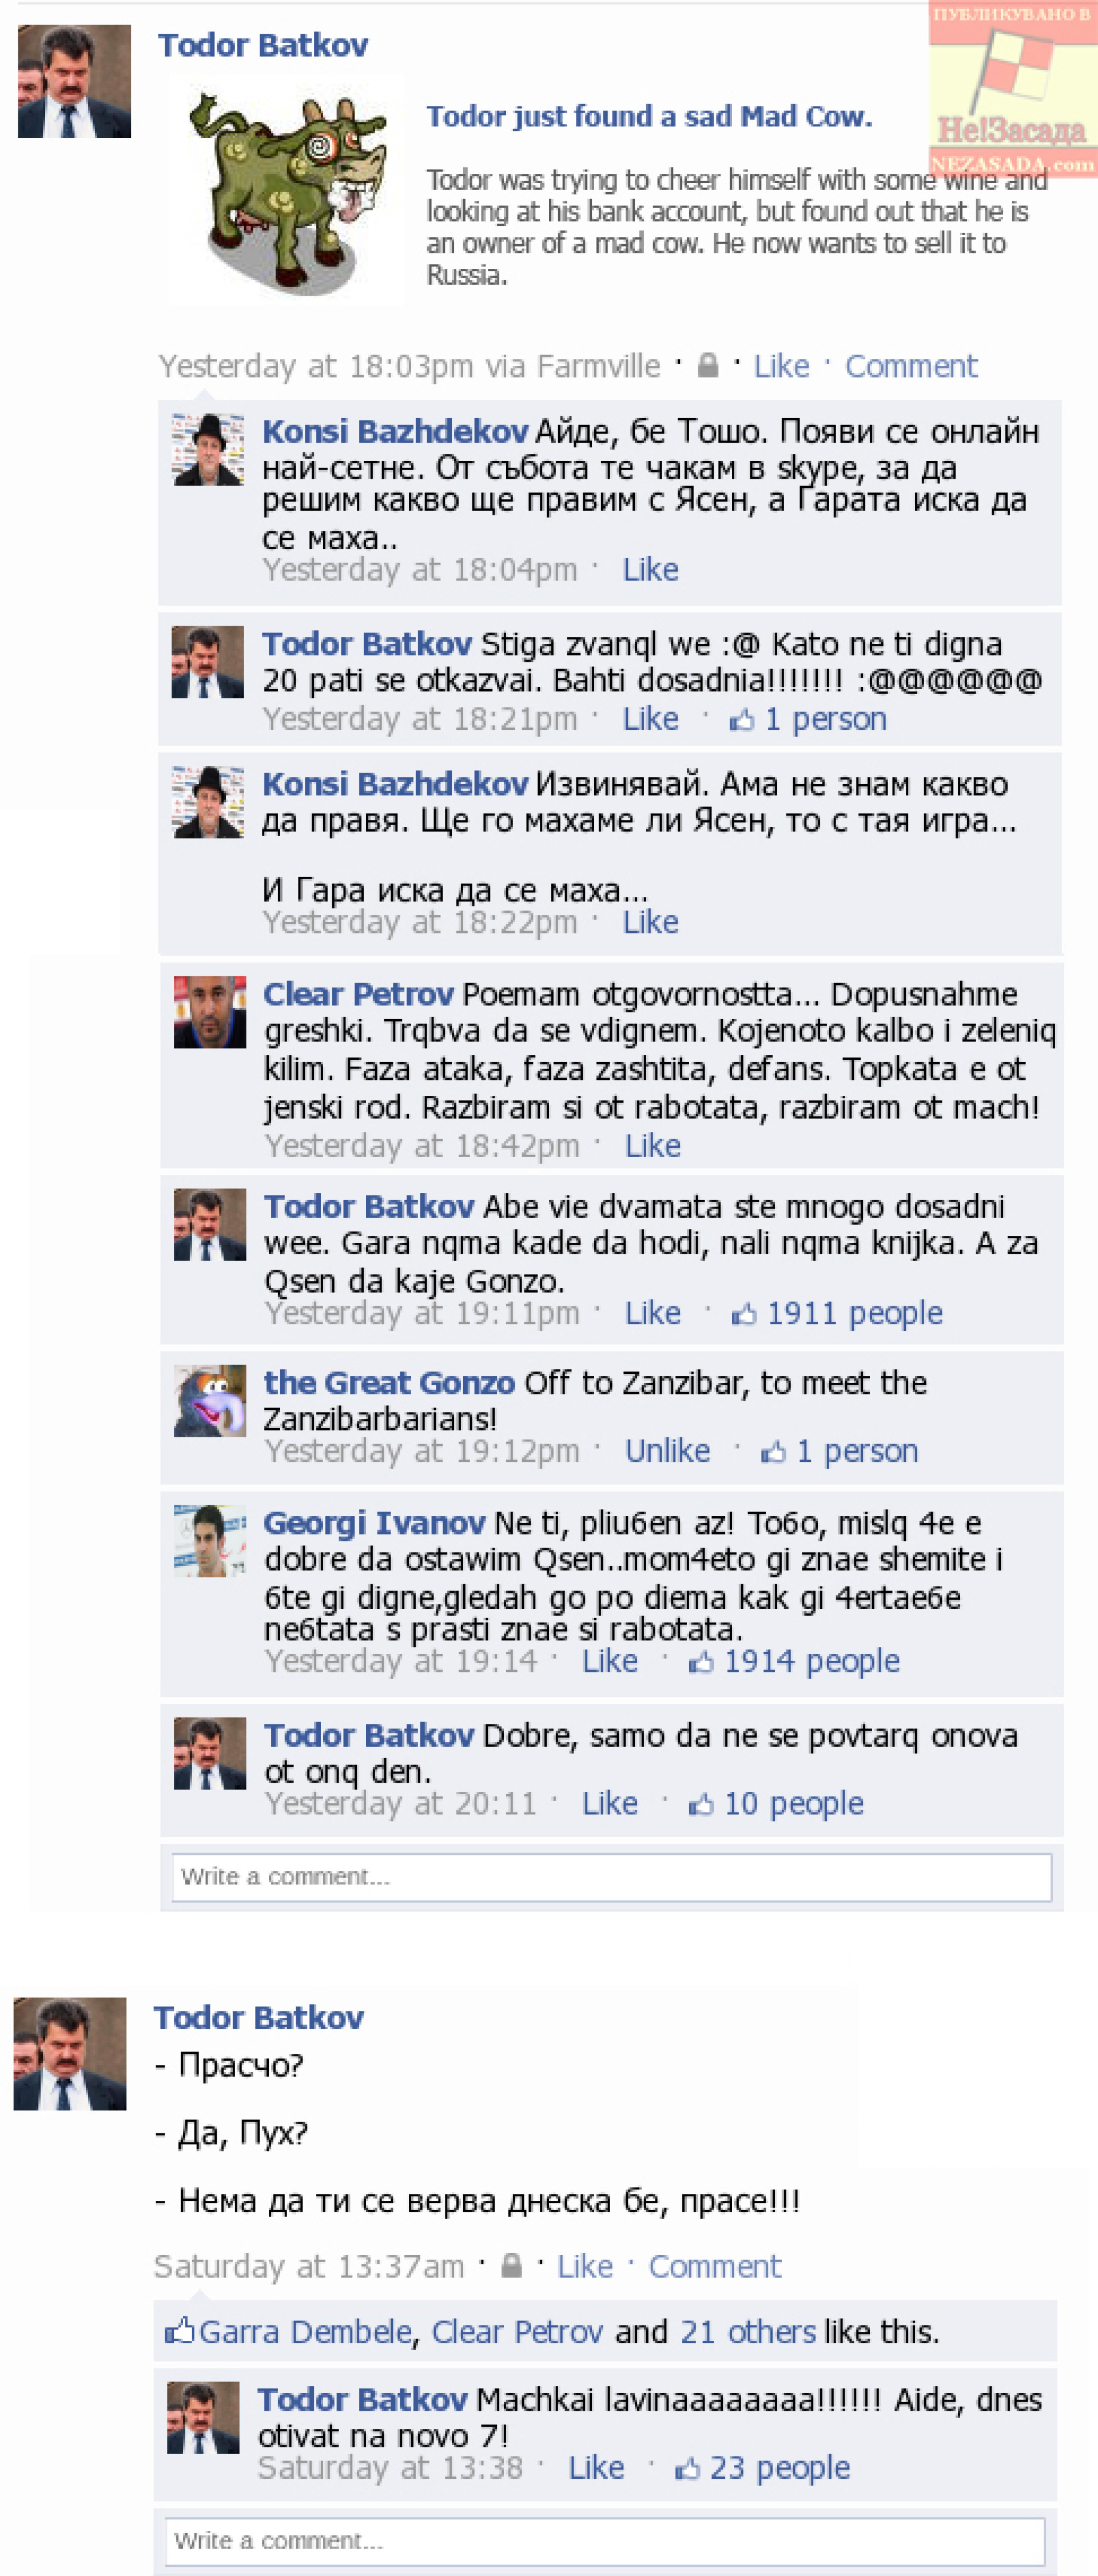Screen dimensions: 1098x2576
Task: Show the 21 others who like this
Action: (748, 2332)
